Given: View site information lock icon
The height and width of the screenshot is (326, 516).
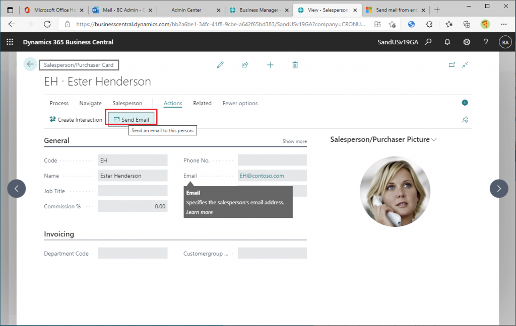Looking at the screenshot, I should click(68, 24).
